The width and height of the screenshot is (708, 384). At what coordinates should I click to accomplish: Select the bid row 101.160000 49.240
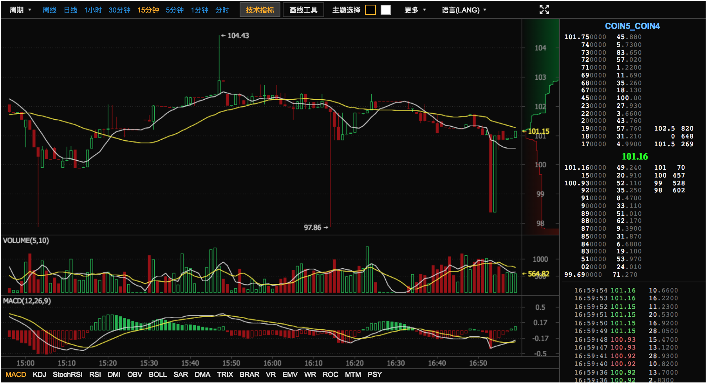(603, 168)
